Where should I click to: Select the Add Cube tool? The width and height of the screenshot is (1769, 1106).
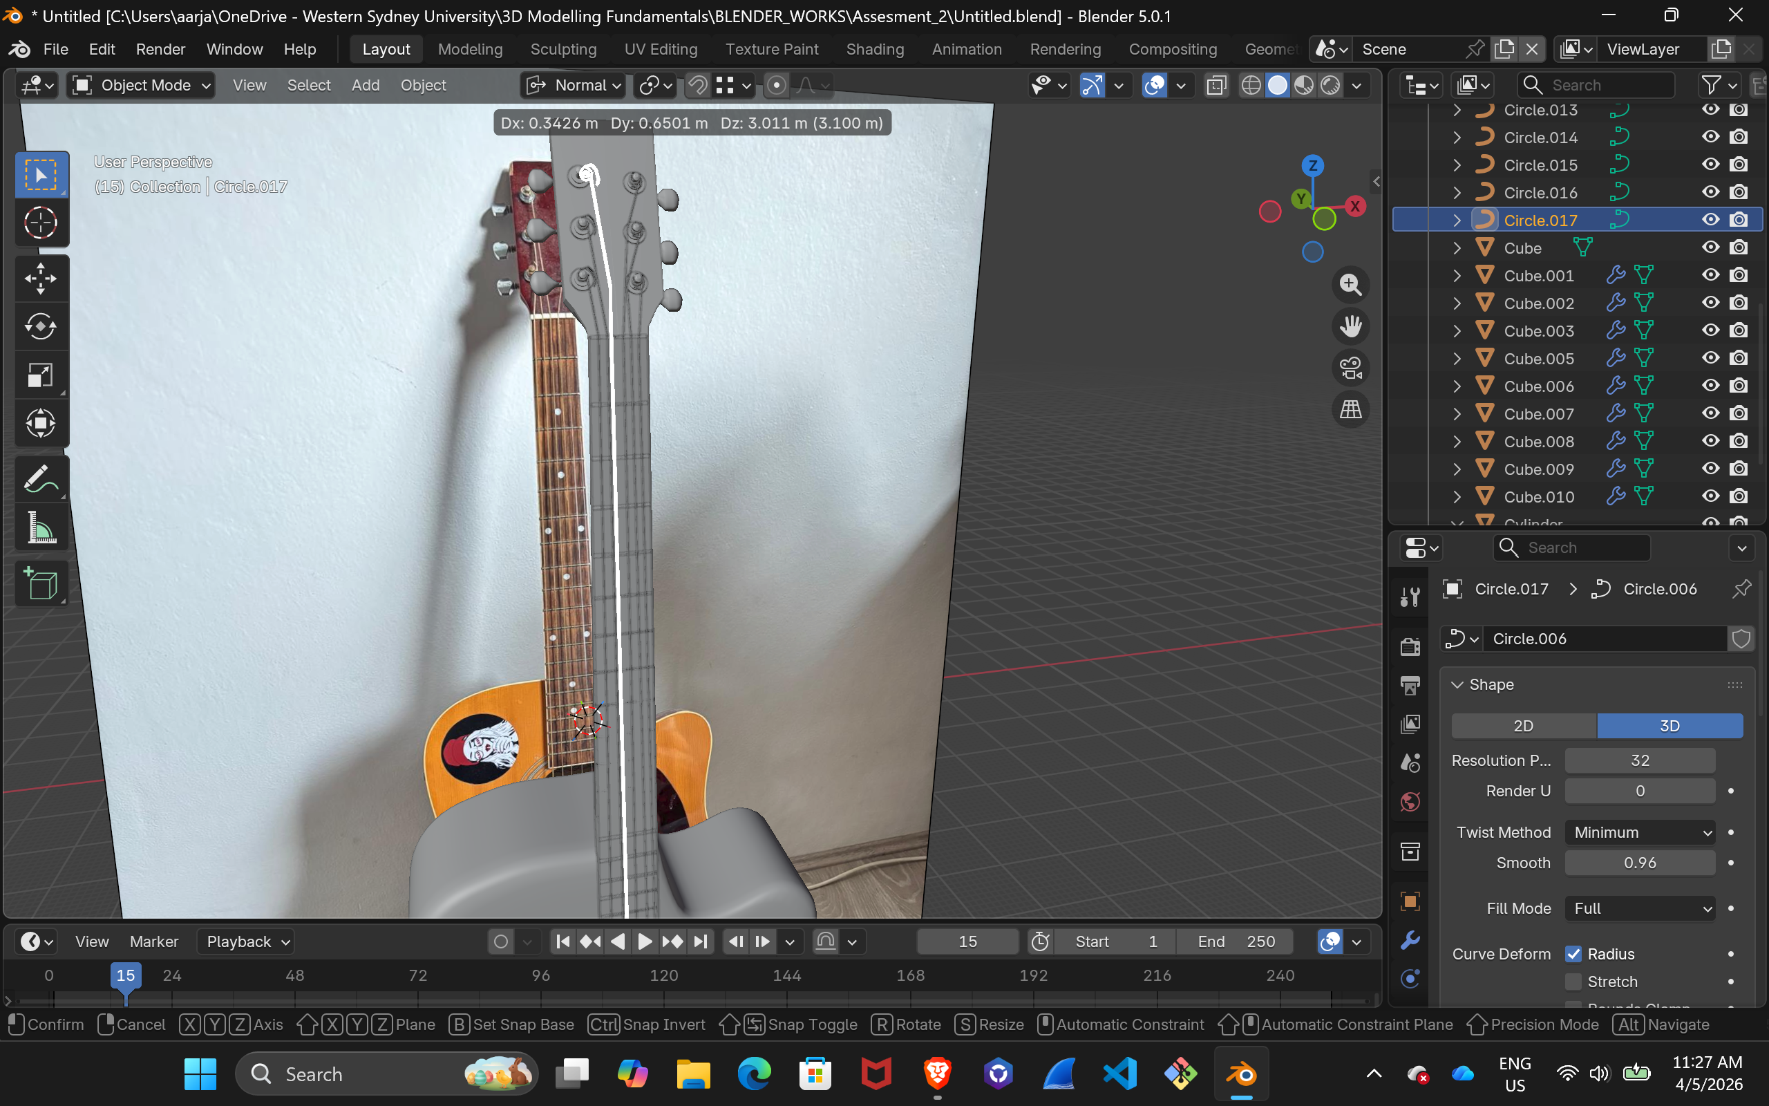(x=41, y=583)
